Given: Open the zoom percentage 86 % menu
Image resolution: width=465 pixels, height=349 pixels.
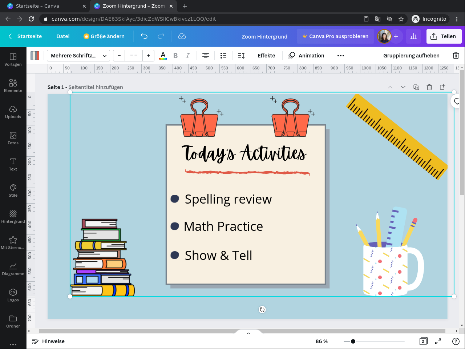Looking at the screenshot, I should point(322,341).
